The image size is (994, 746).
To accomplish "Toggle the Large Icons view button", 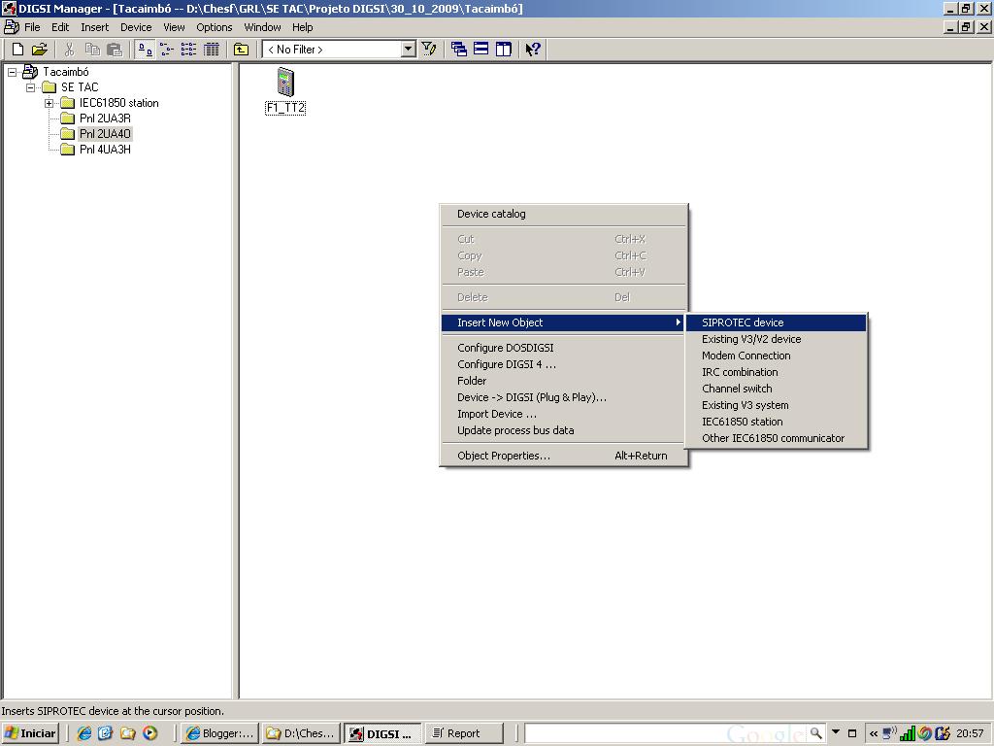I will click(145, 50).
